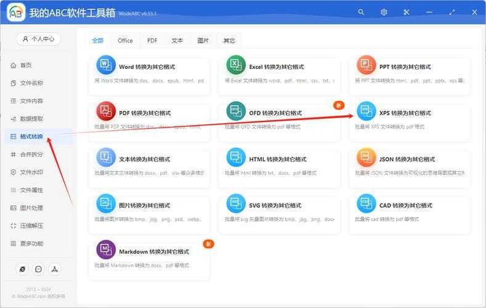The width and height of the screenshot is (486, 308).
Task: Click CAD 转换为其它格式 title
Action: [x=406, y=206]
